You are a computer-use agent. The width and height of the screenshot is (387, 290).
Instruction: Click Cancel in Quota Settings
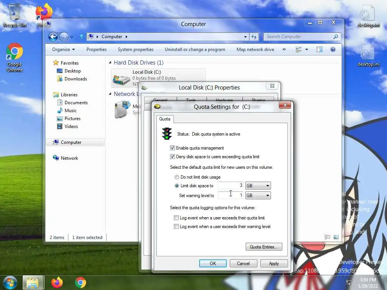243,263
